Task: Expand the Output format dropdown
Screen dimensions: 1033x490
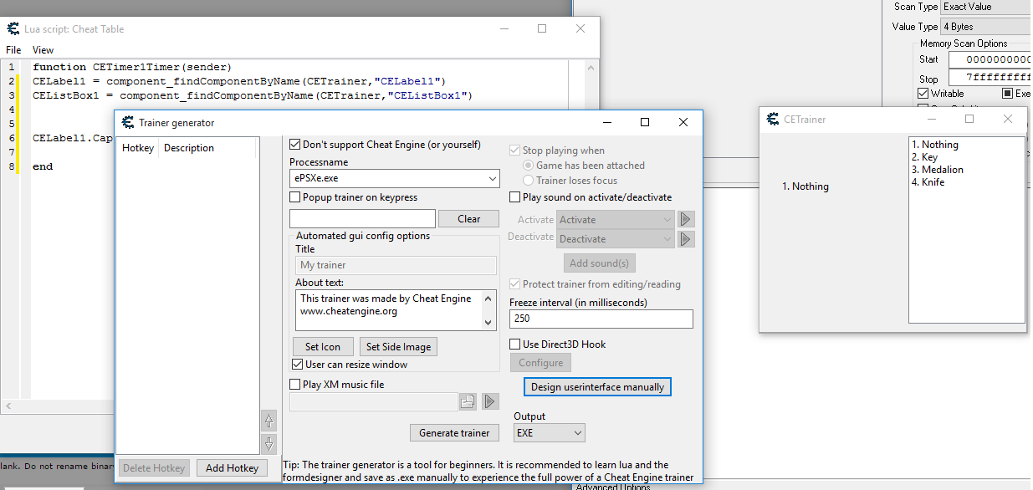Action: [576, 433]
